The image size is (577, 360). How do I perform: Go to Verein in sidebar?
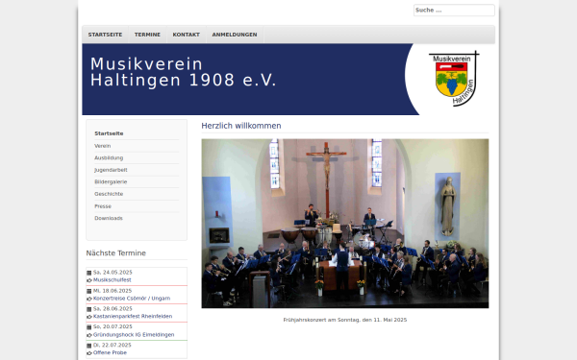102,146
